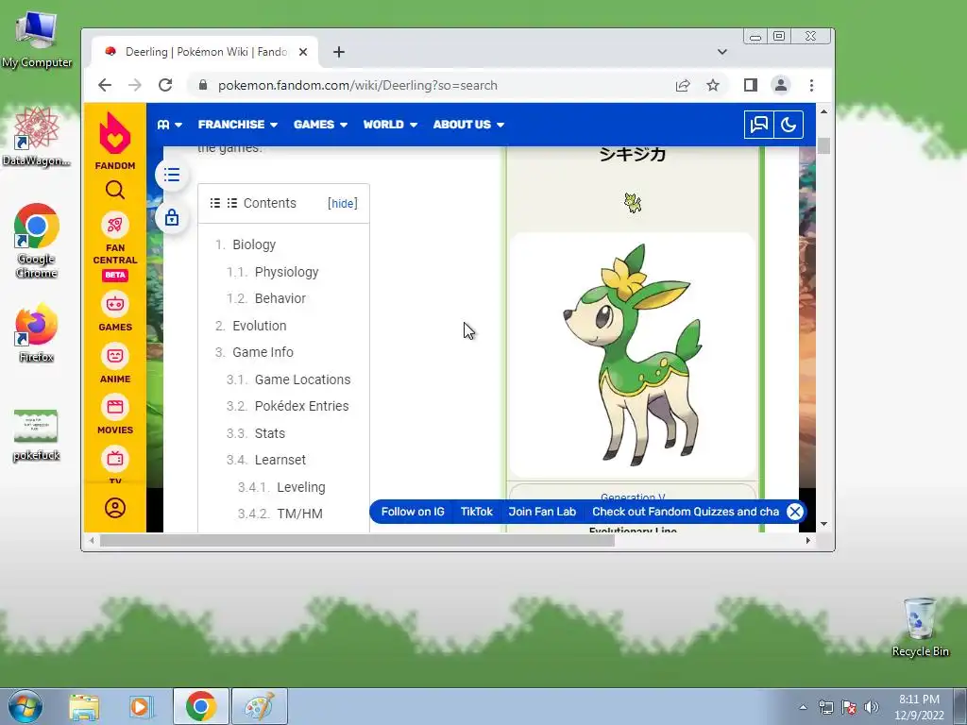
Task: Open Paint from the taskbar
Action: click(260, 706)
